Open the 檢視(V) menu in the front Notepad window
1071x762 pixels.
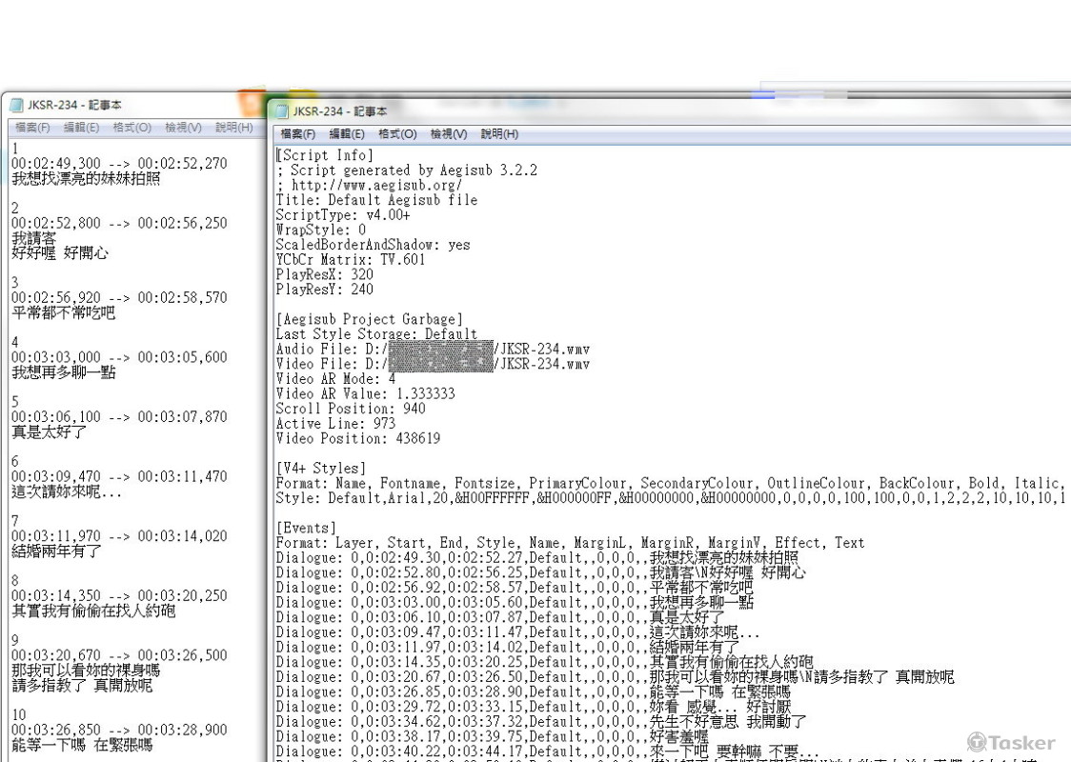point(448,134)
